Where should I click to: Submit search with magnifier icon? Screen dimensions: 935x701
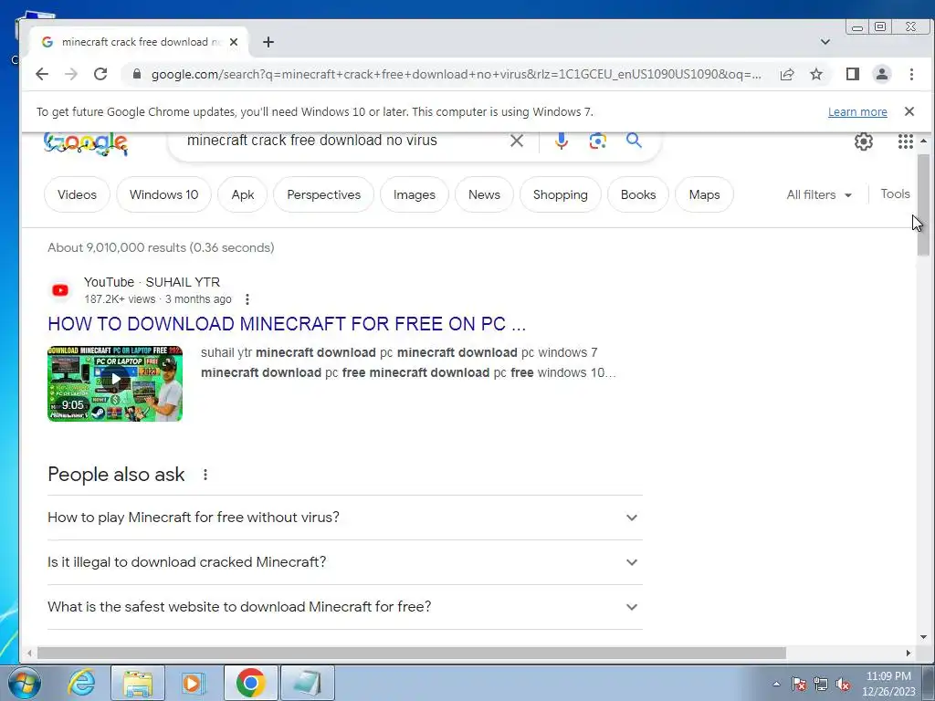pyautogui.click(x=634, y=141)
